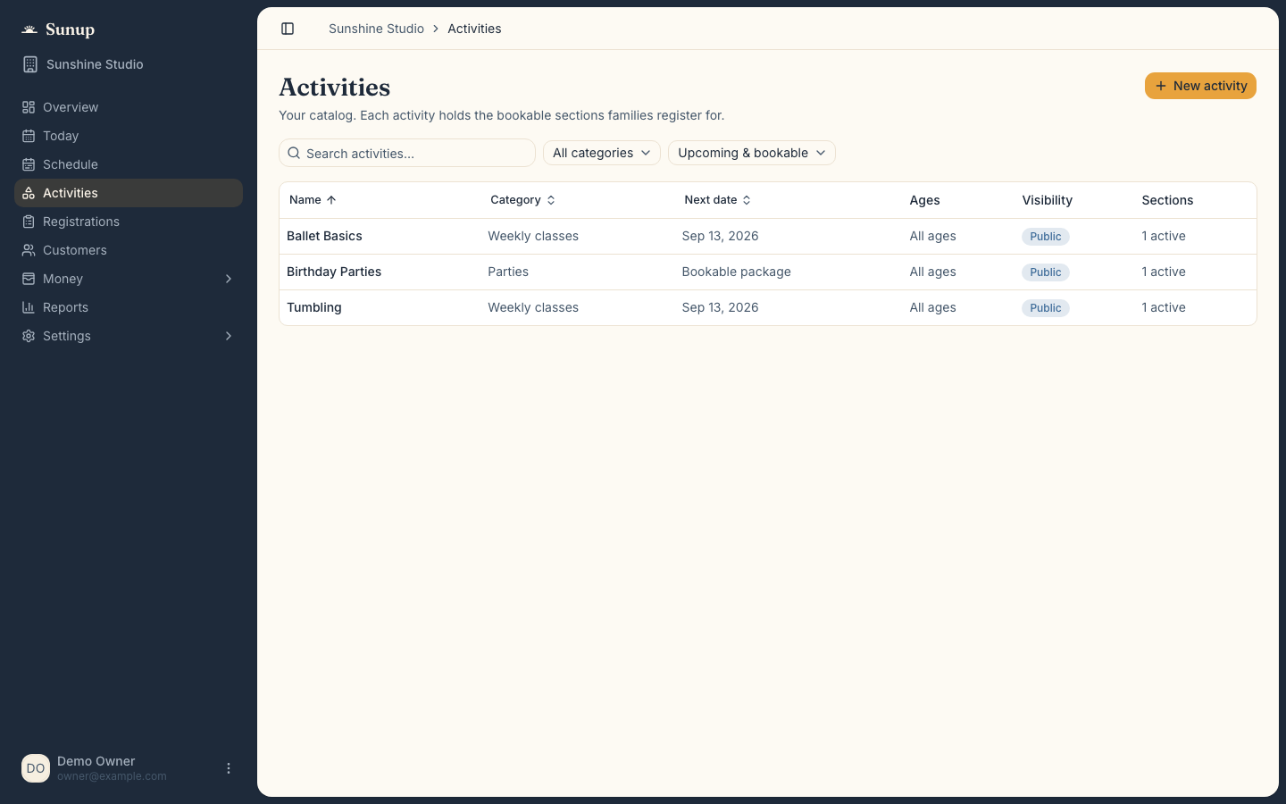Image resolution: width=1286 pixels, height=804 pixels.
Task: Click the Demo Owner account name
Action: point(96,761)
